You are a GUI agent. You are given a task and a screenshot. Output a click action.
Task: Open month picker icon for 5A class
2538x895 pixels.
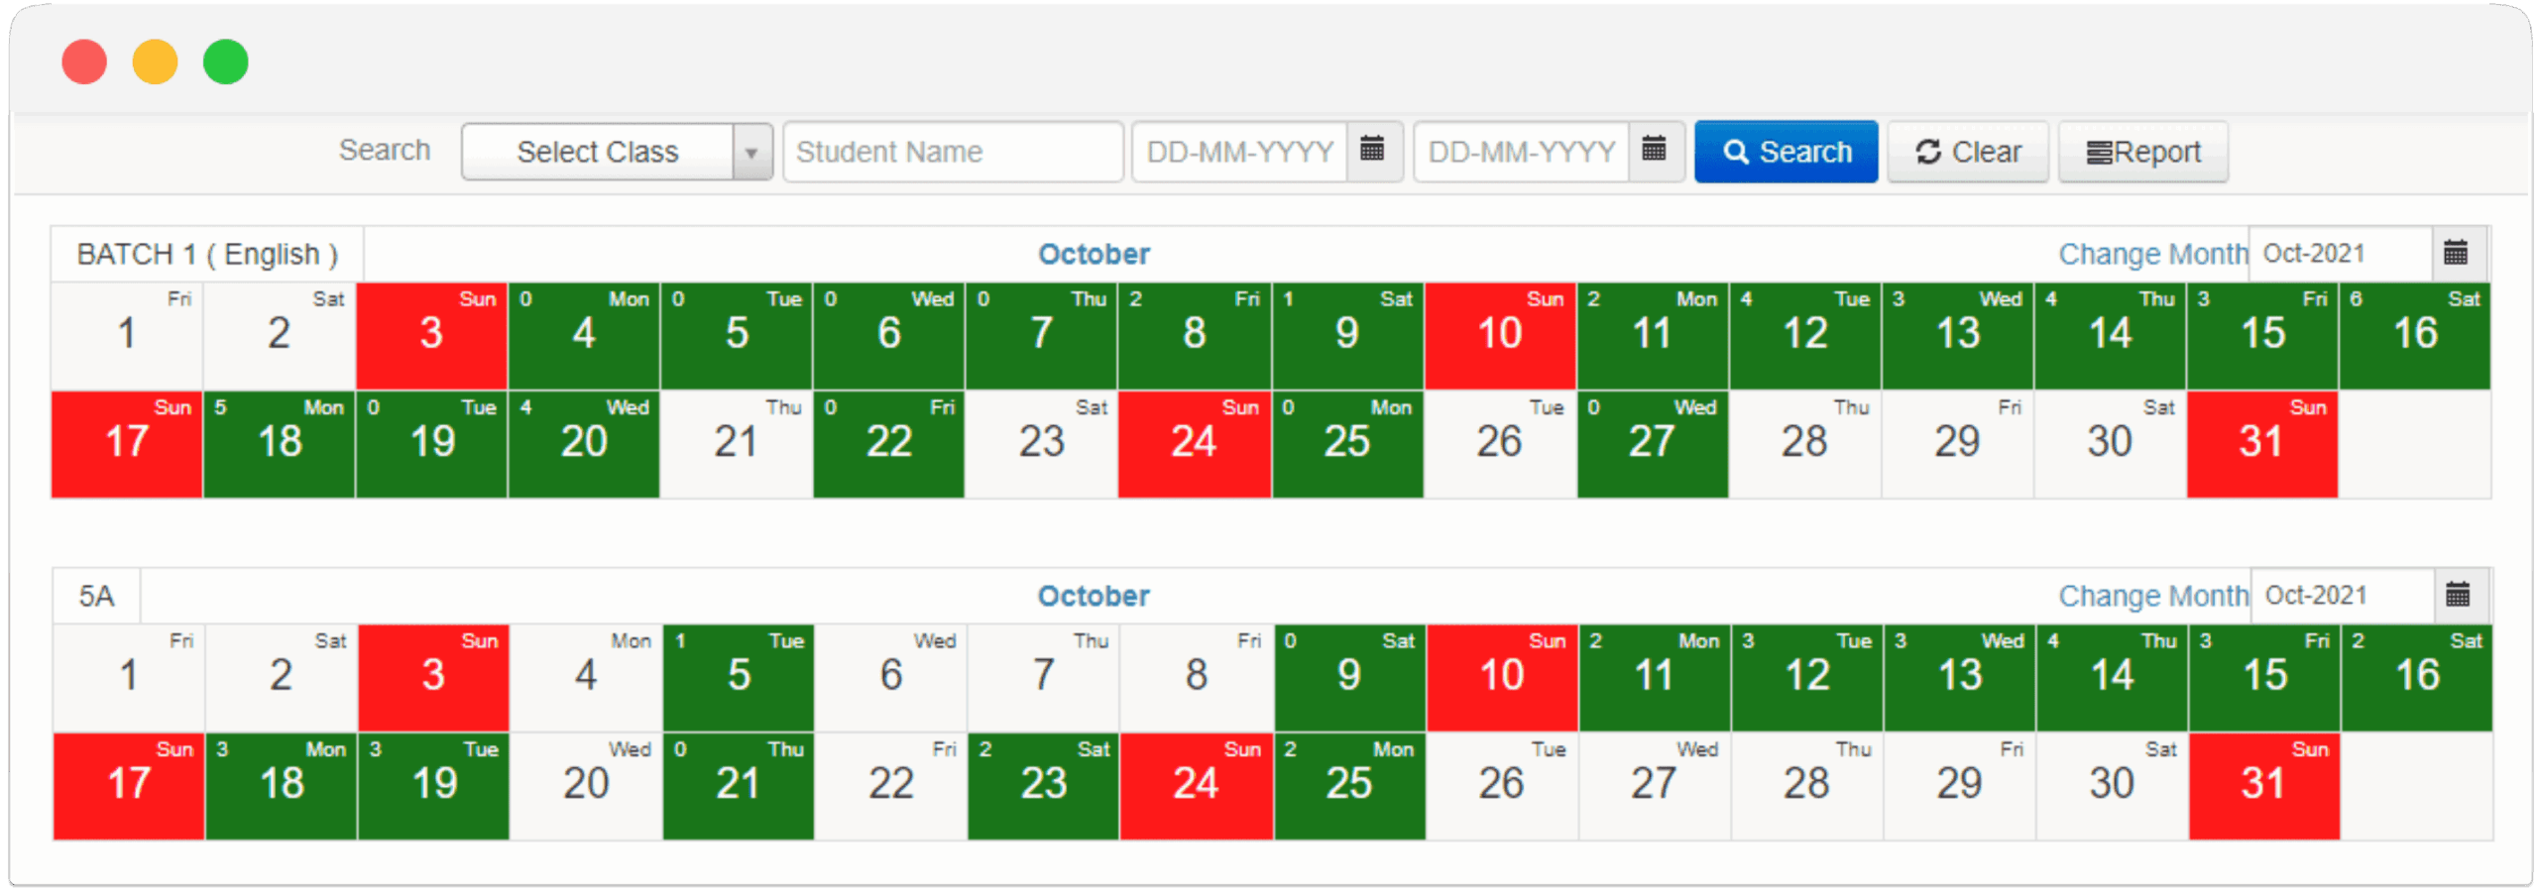pos(2458,596)
